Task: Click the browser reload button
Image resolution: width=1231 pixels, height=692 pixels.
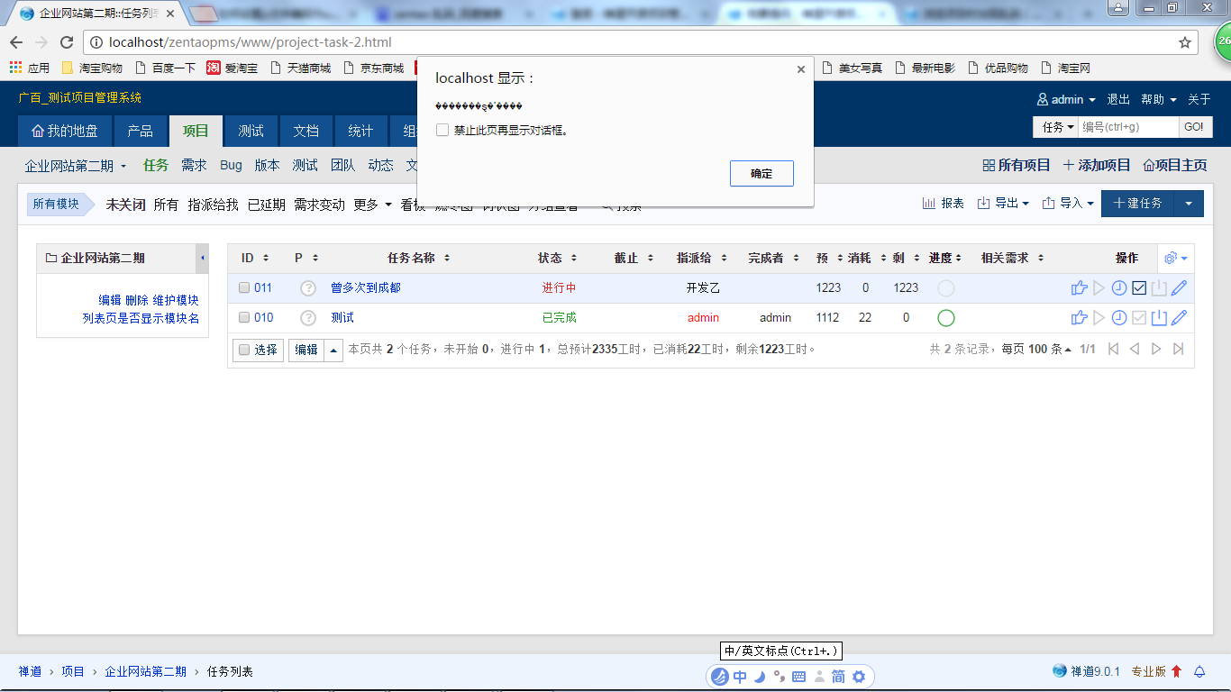Action: click(x=67, y=42)
